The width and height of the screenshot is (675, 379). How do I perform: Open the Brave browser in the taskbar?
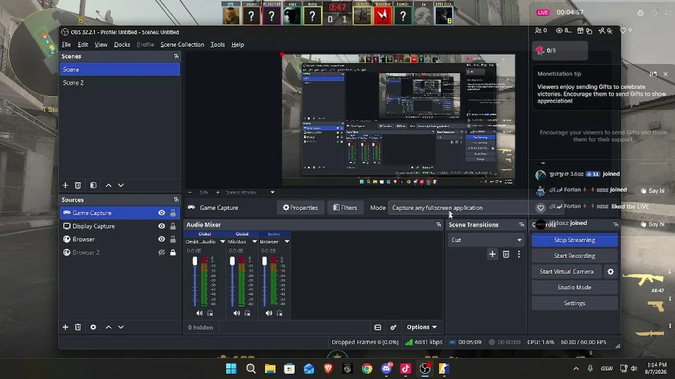328,369
